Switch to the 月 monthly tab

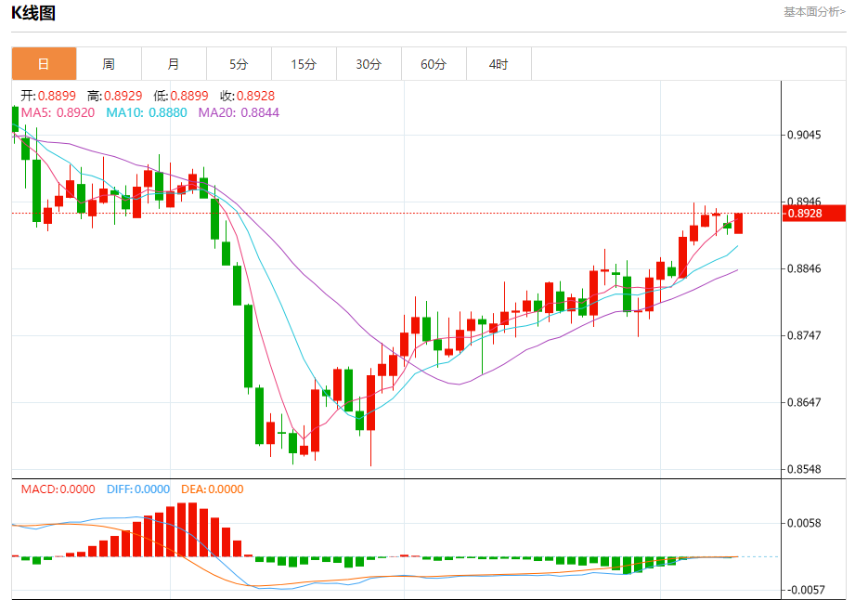tap(174, 64)
